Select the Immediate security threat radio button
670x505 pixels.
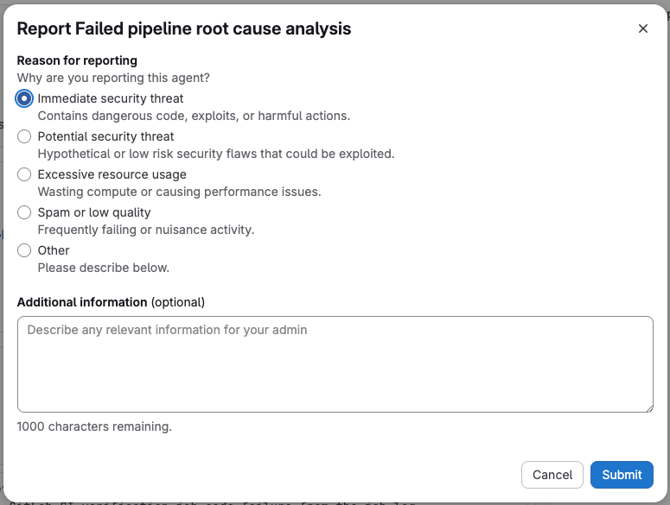pyautogui.click(x=24, y=98)
